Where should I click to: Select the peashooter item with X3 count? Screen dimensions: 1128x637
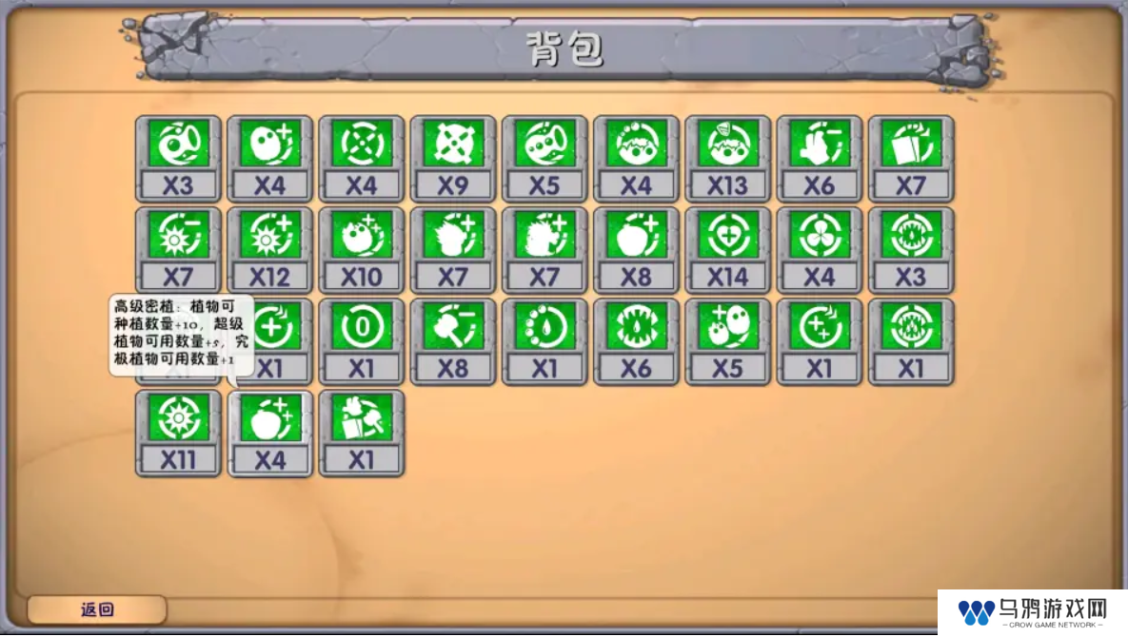178,159
